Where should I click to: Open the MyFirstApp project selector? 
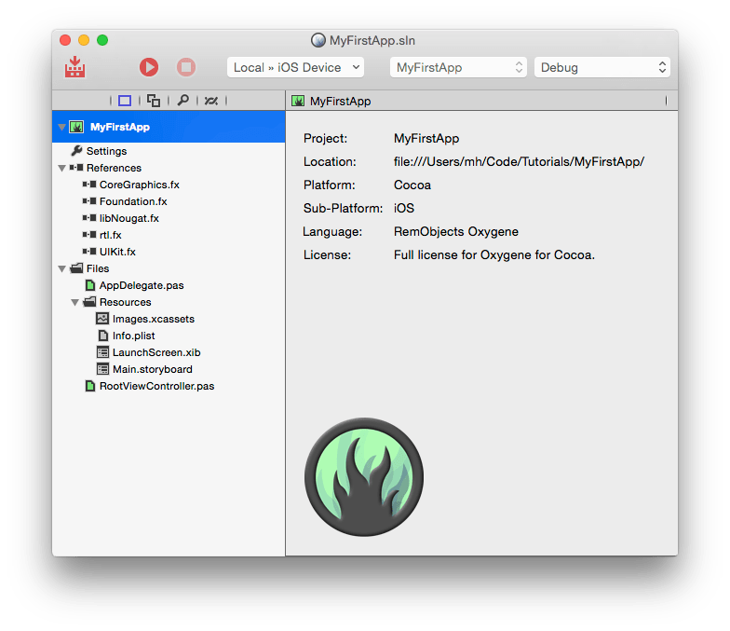pos(458,67)
